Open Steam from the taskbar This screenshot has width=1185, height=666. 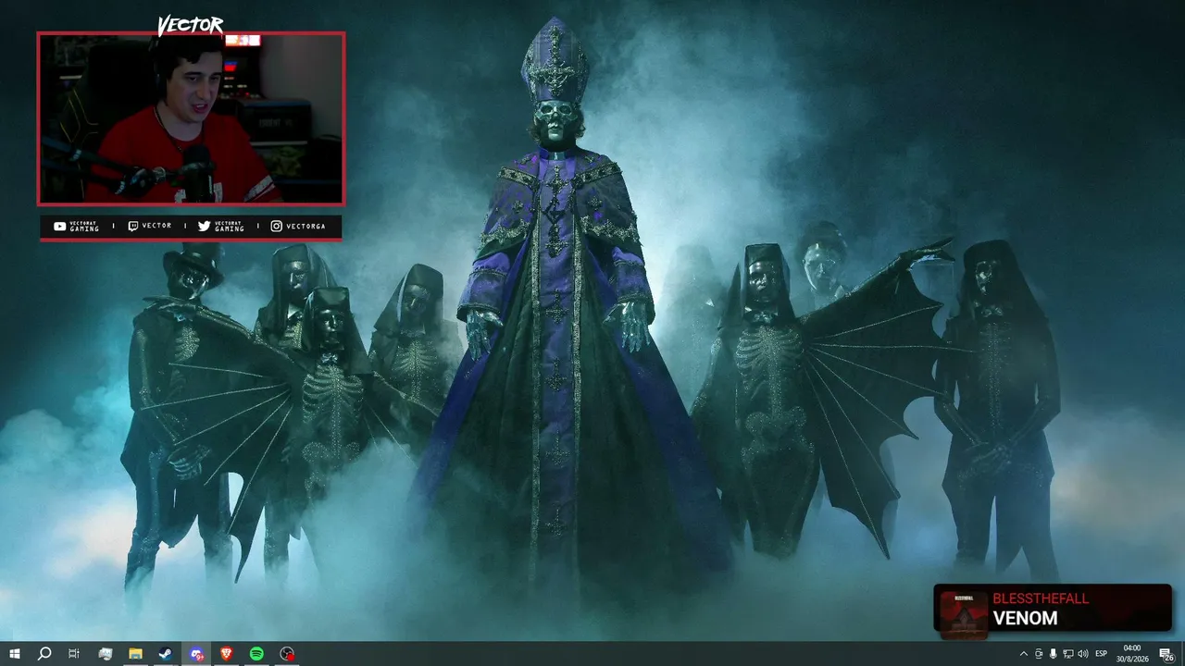coord(165,654)
